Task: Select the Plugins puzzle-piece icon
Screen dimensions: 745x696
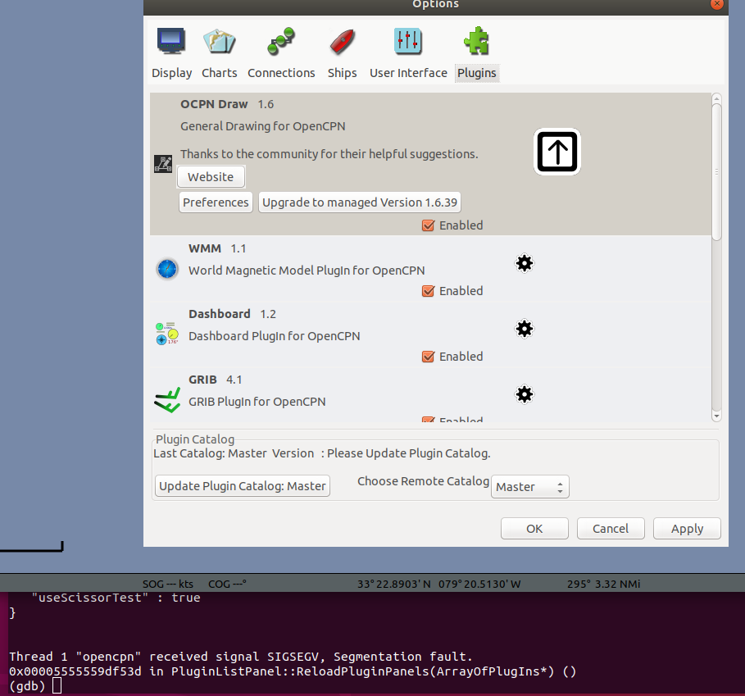Action: (476, 41)
